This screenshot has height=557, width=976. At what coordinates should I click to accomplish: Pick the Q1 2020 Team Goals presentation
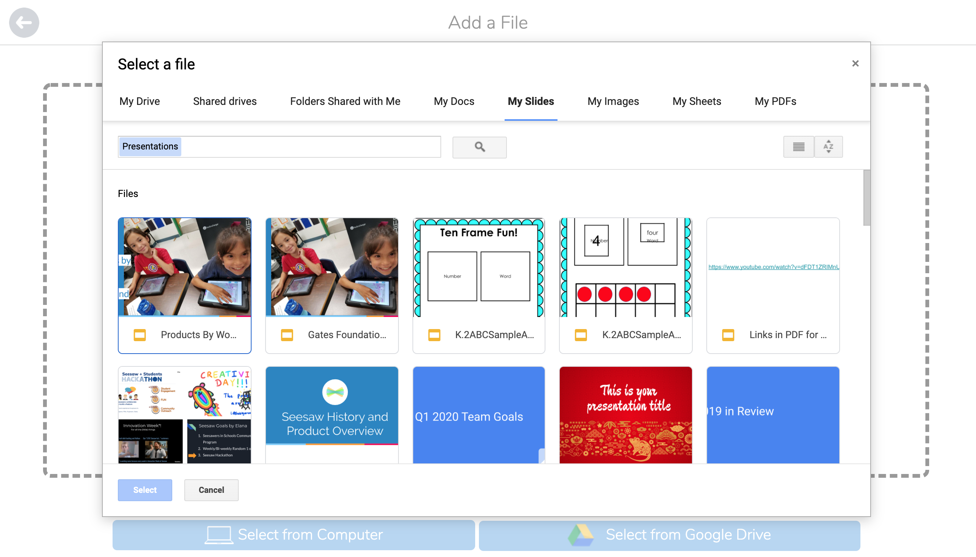coord(479,415)
